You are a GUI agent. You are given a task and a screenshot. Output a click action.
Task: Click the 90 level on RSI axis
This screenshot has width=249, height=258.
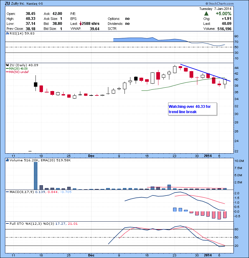point(236,36)
